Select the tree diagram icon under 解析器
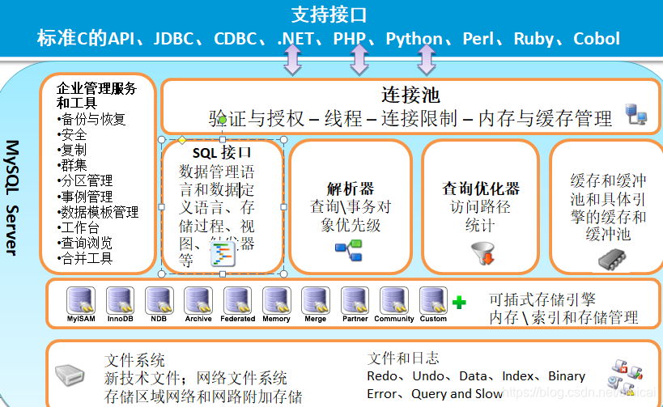This screenshot has width=663, height=407. pyautogui.click(x=349, y=250)
